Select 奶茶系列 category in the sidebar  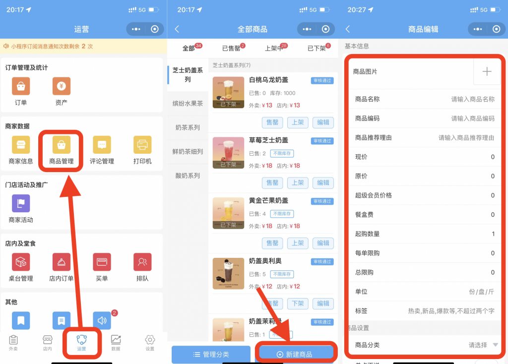click(187, 127)
